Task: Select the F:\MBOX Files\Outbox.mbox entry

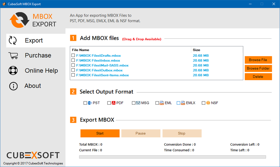Action: click(x=99, y=70)
